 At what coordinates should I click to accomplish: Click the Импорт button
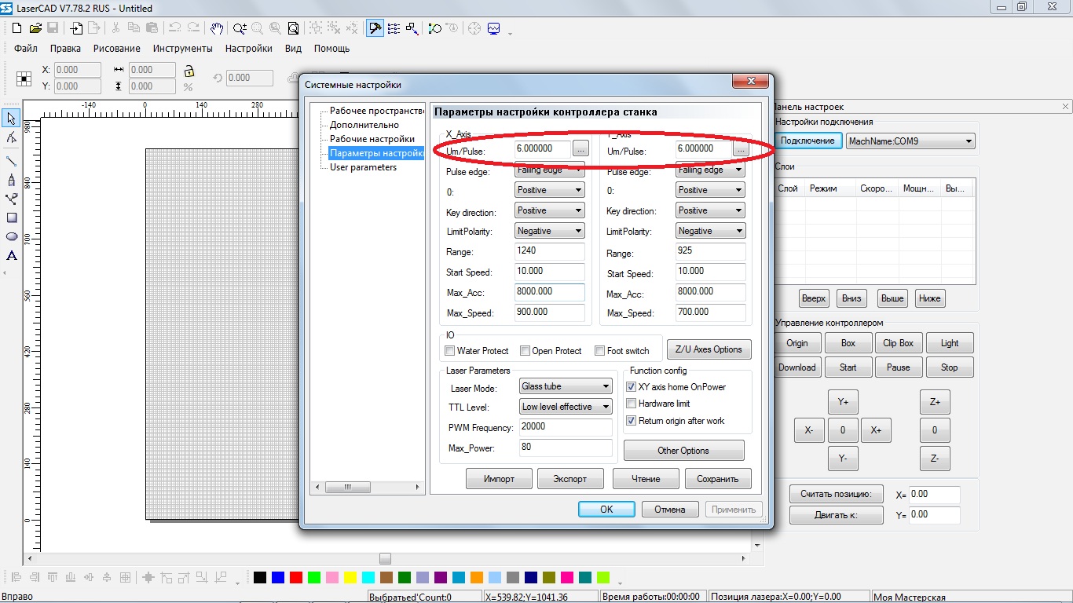(x=500, y=479)
